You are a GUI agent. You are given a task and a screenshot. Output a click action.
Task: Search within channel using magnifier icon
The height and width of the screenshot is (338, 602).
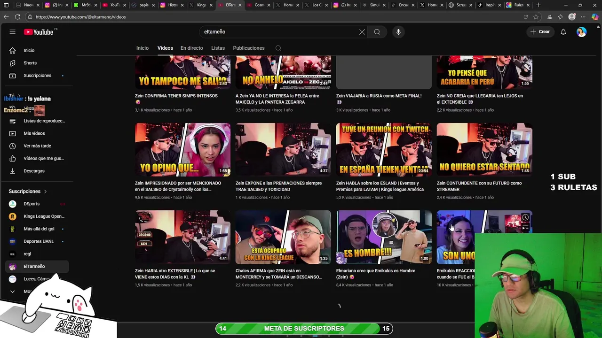278,48
